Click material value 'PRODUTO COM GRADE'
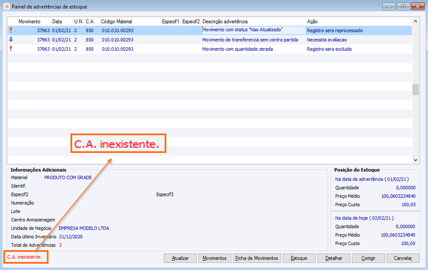This screenshot has width=428, height=270. [x=68, y=178]
